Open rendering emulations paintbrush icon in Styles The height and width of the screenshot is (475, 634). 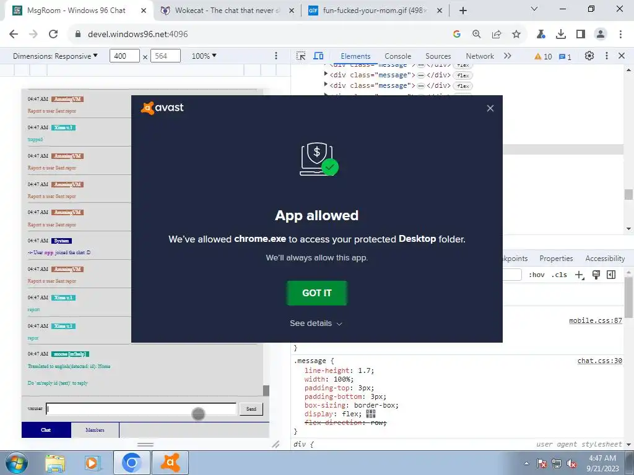click(x=596, y=275)
